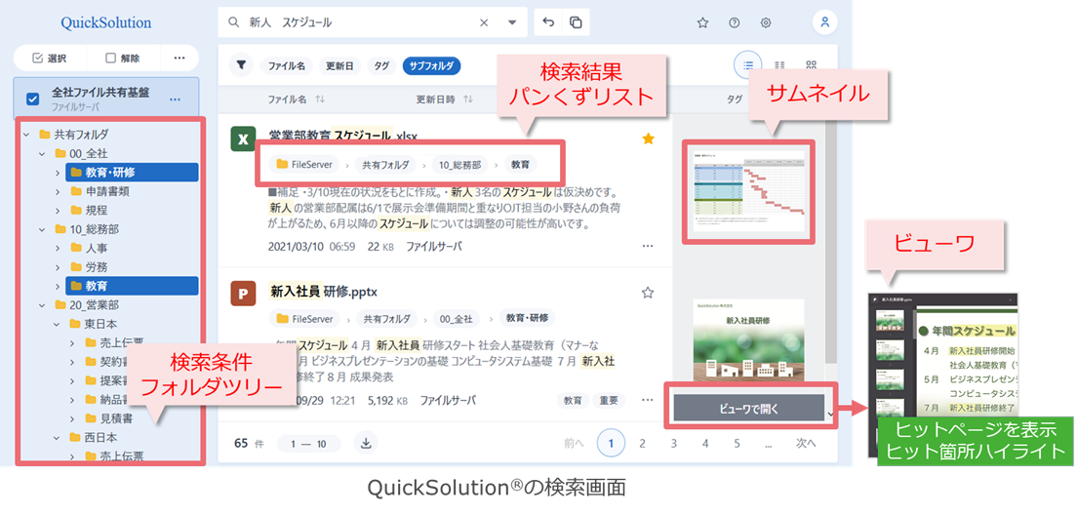This screenshot has height=515, width=1077.
Task: Click the back arrow button
Action: (547, 22)
